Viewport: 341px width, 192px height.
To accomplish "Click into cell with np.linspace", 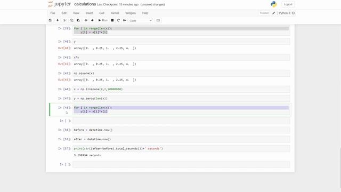I will point(181,89).
